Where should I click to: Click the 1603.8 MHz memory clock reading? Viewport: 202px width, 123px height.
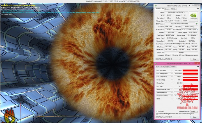click(x=178, y=74)
